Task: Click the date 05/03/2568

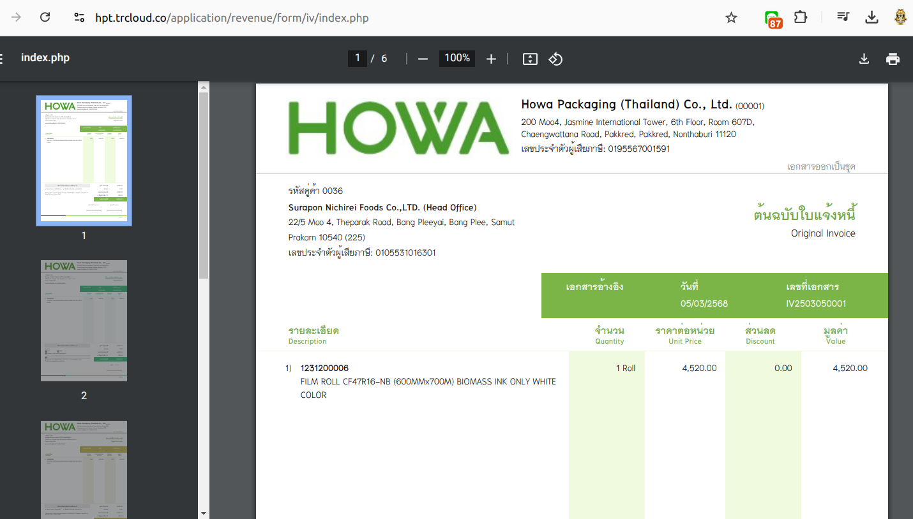Action: [704, 304]
